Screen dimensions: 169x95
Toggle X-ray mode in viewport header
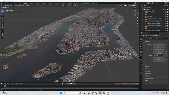point(129,5)
